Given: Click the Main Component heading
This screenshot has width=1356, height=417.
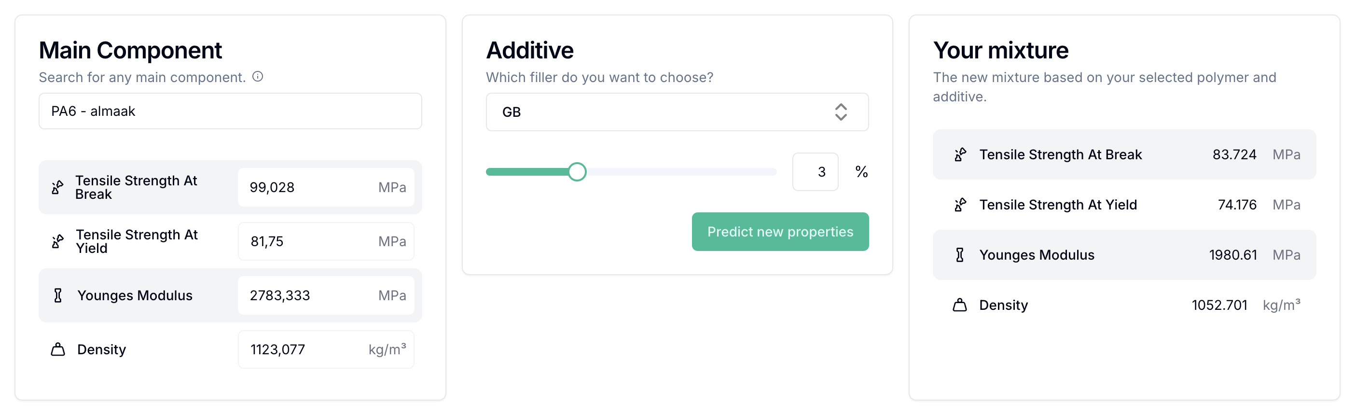Looking at the screenshot, I should (x=130, y=50).
